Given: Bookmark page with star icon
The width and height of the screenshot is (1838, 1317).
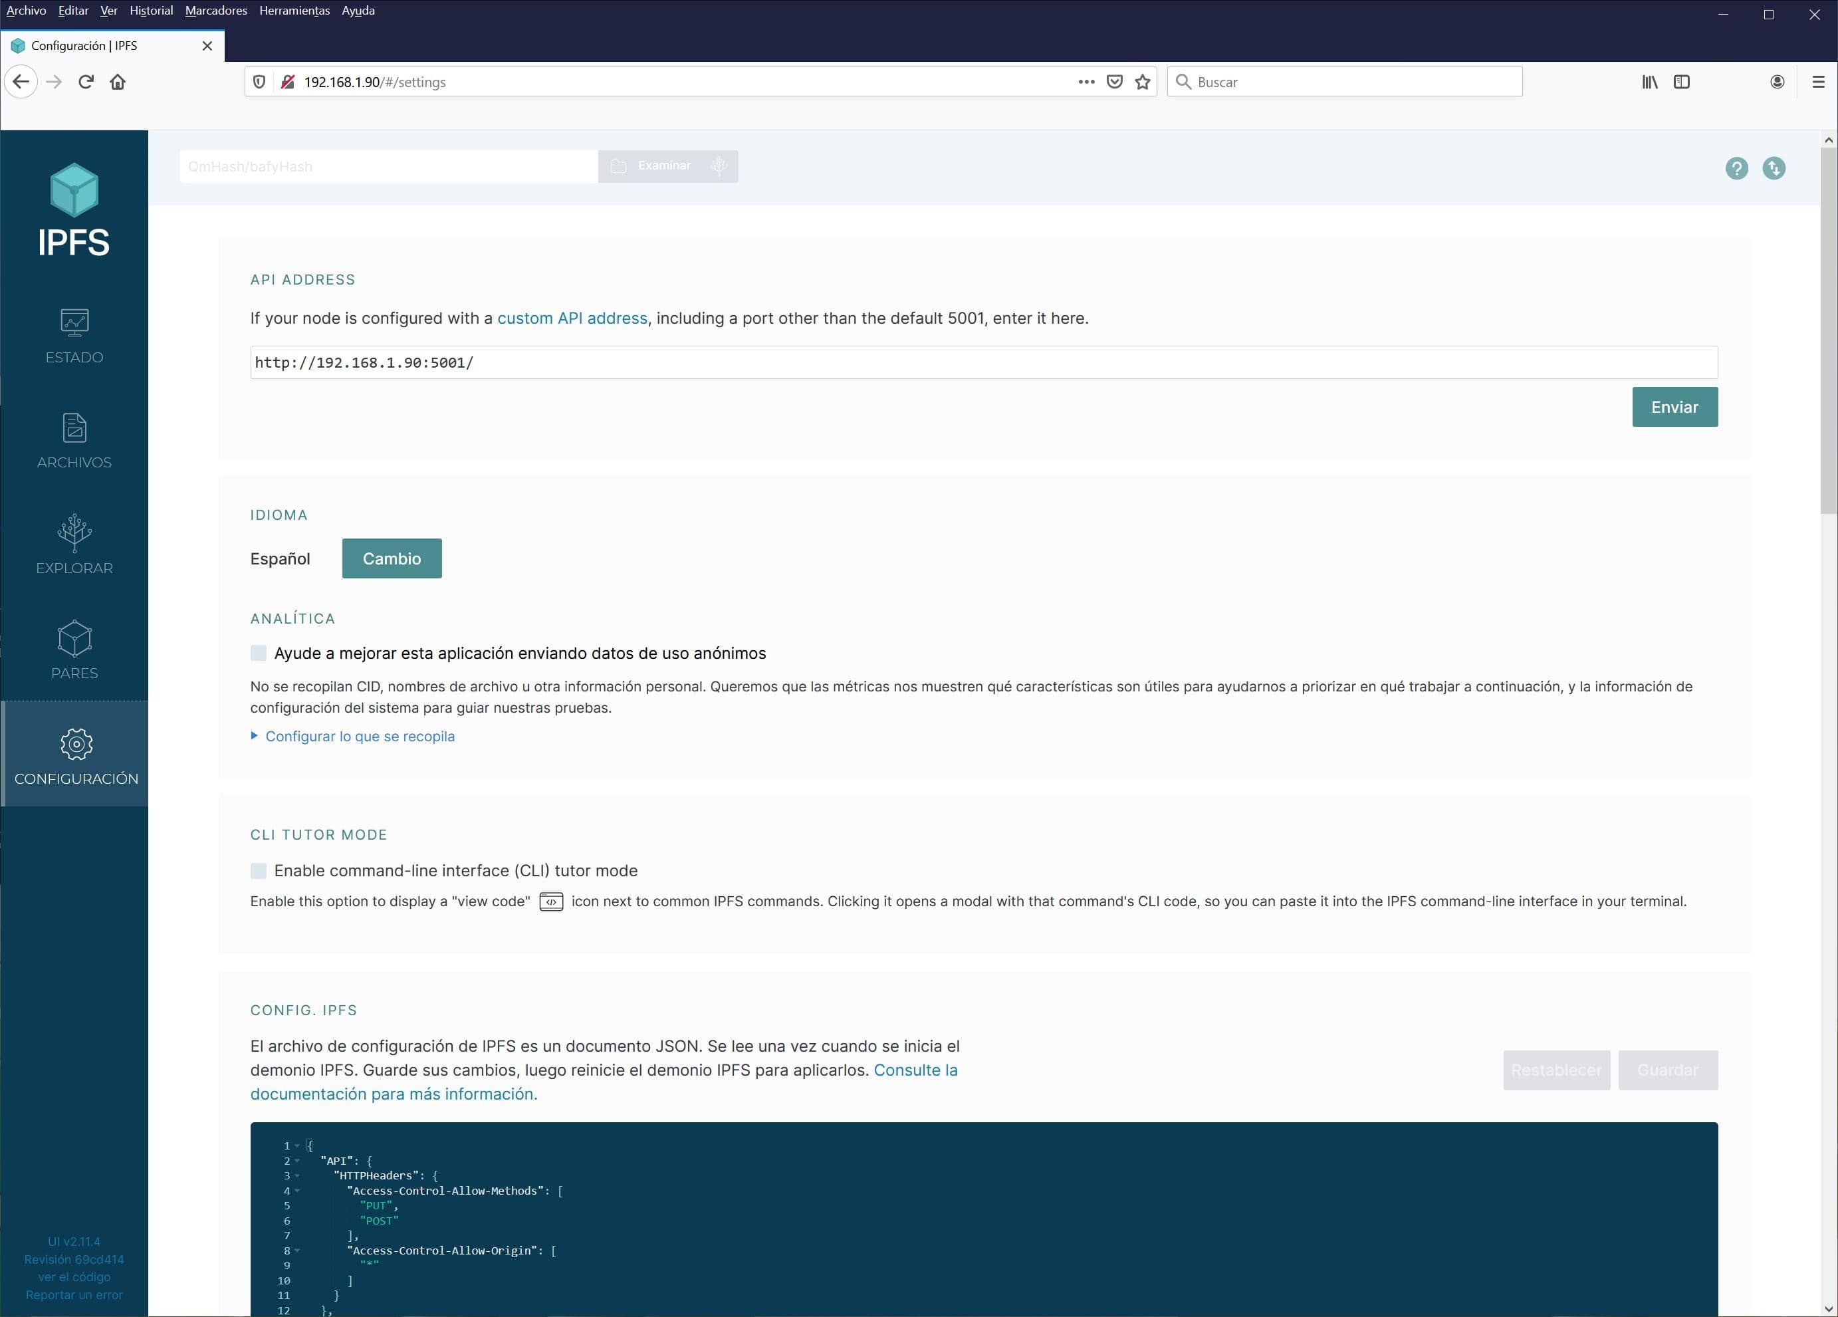Looking at the screenshot, I should tap(1143, 82).
